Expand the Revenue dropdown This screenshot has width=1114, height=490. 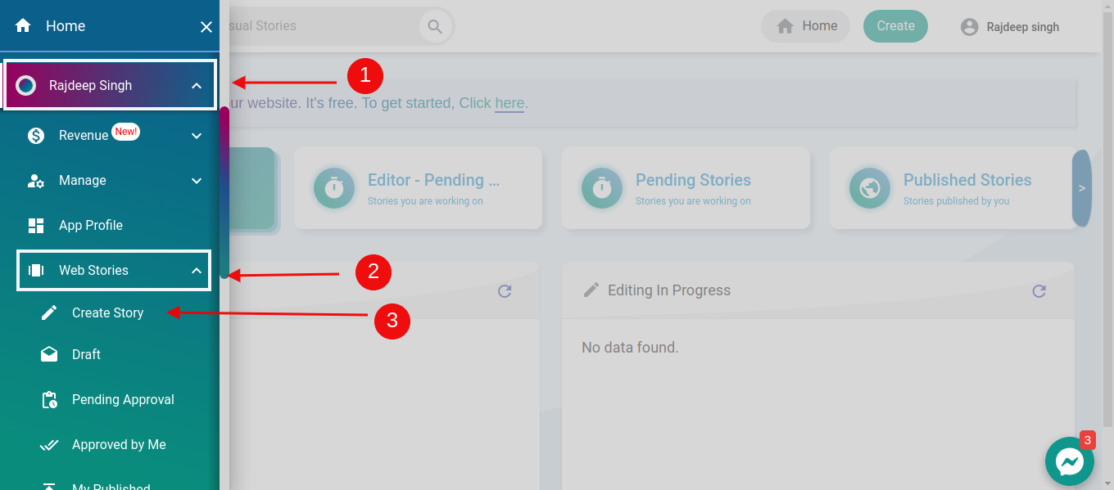pos(196,135)
